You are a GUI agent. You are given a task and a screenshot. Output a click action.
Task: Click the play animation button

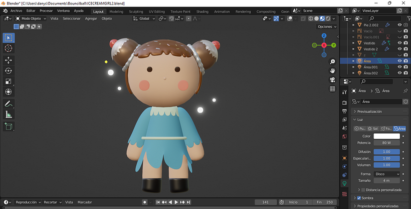176,202
